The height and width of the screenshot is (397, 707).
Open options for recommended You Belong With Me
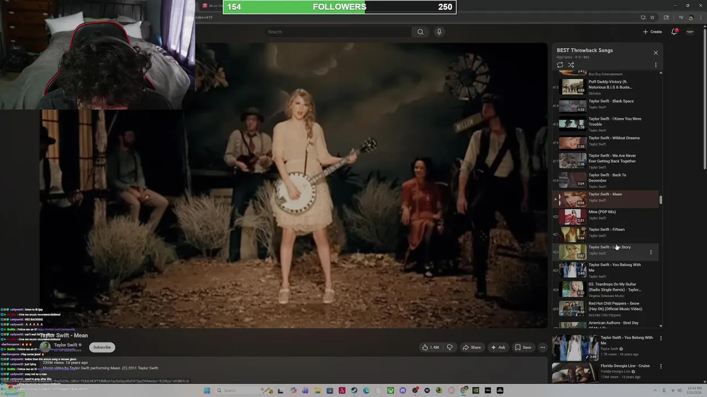click(661, 338)
